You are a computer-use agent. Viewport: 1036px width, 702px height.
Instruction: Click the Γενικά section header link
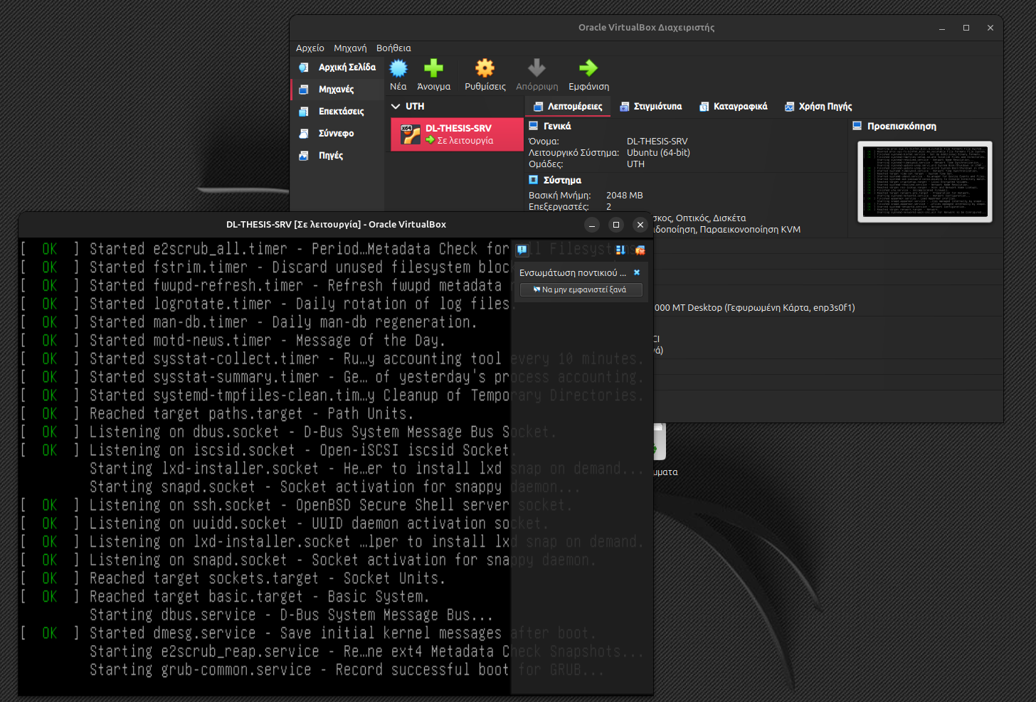tap(557, 126)
